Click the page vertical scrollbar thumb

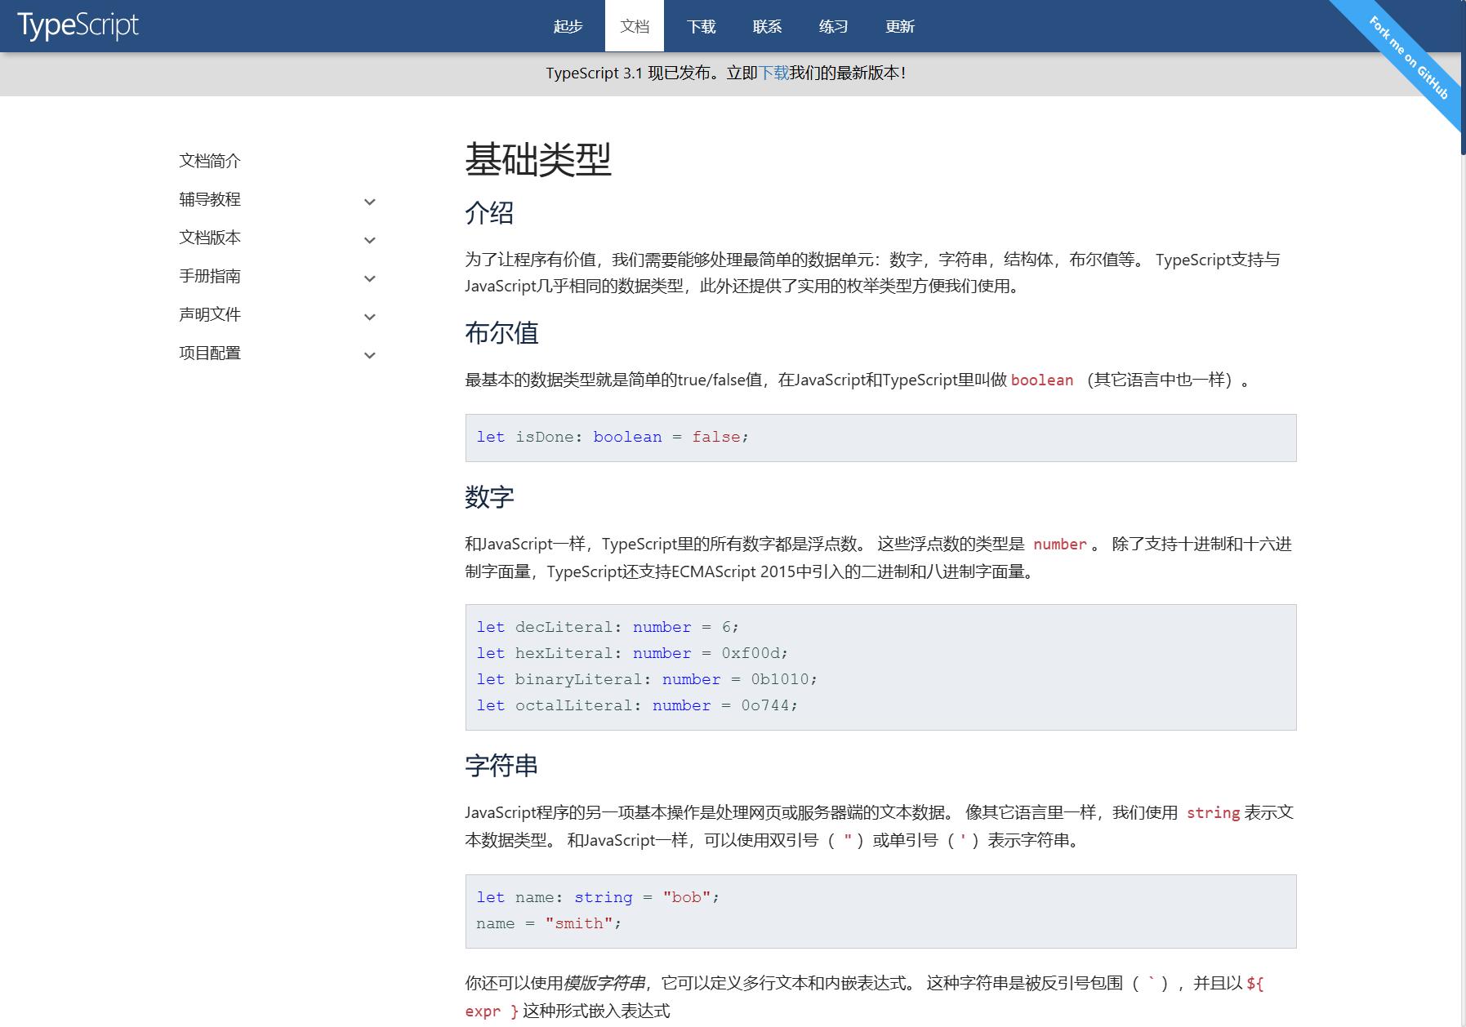1463,78
